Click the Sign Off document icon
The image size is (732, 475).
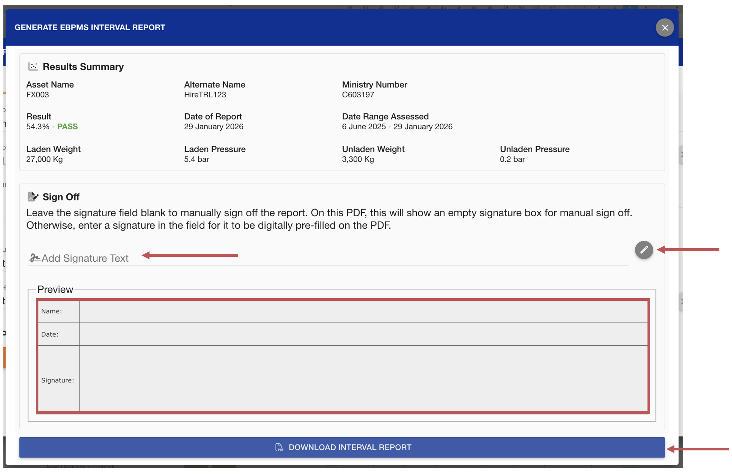33,197
